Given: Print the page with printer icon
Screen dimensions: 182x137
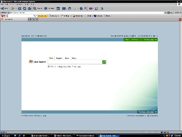Looking at the screenshot, I should click(x=70, y=8).
